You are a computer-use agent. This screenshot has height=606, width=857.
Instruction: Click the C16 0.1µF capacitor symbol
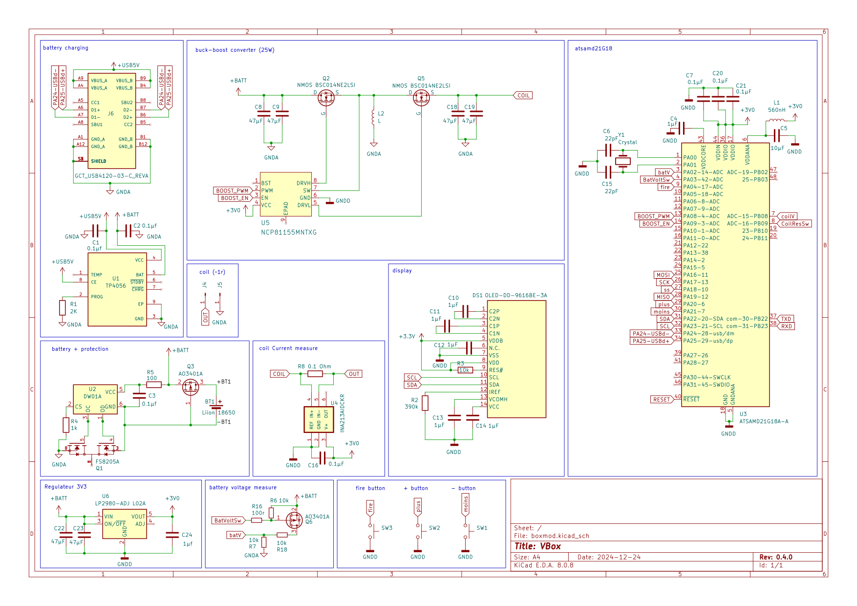tap(322, 458)
